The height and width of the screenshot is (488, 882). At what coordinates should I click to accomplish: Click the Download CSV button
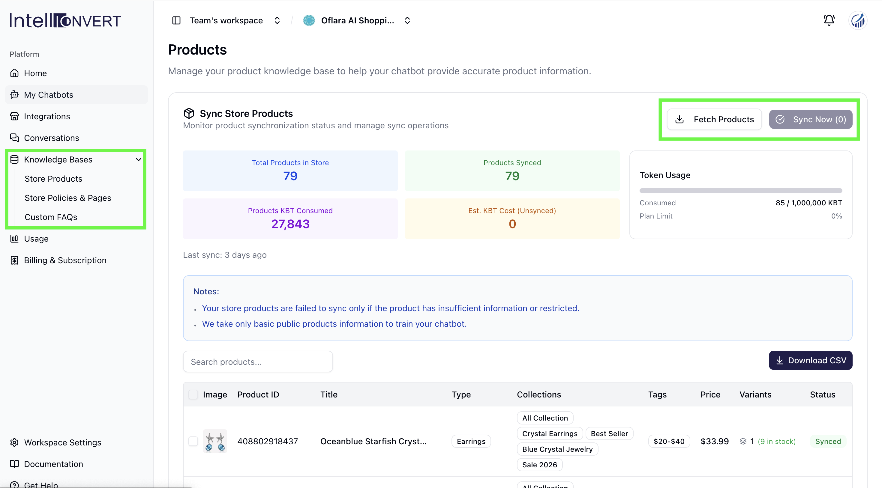810,360
